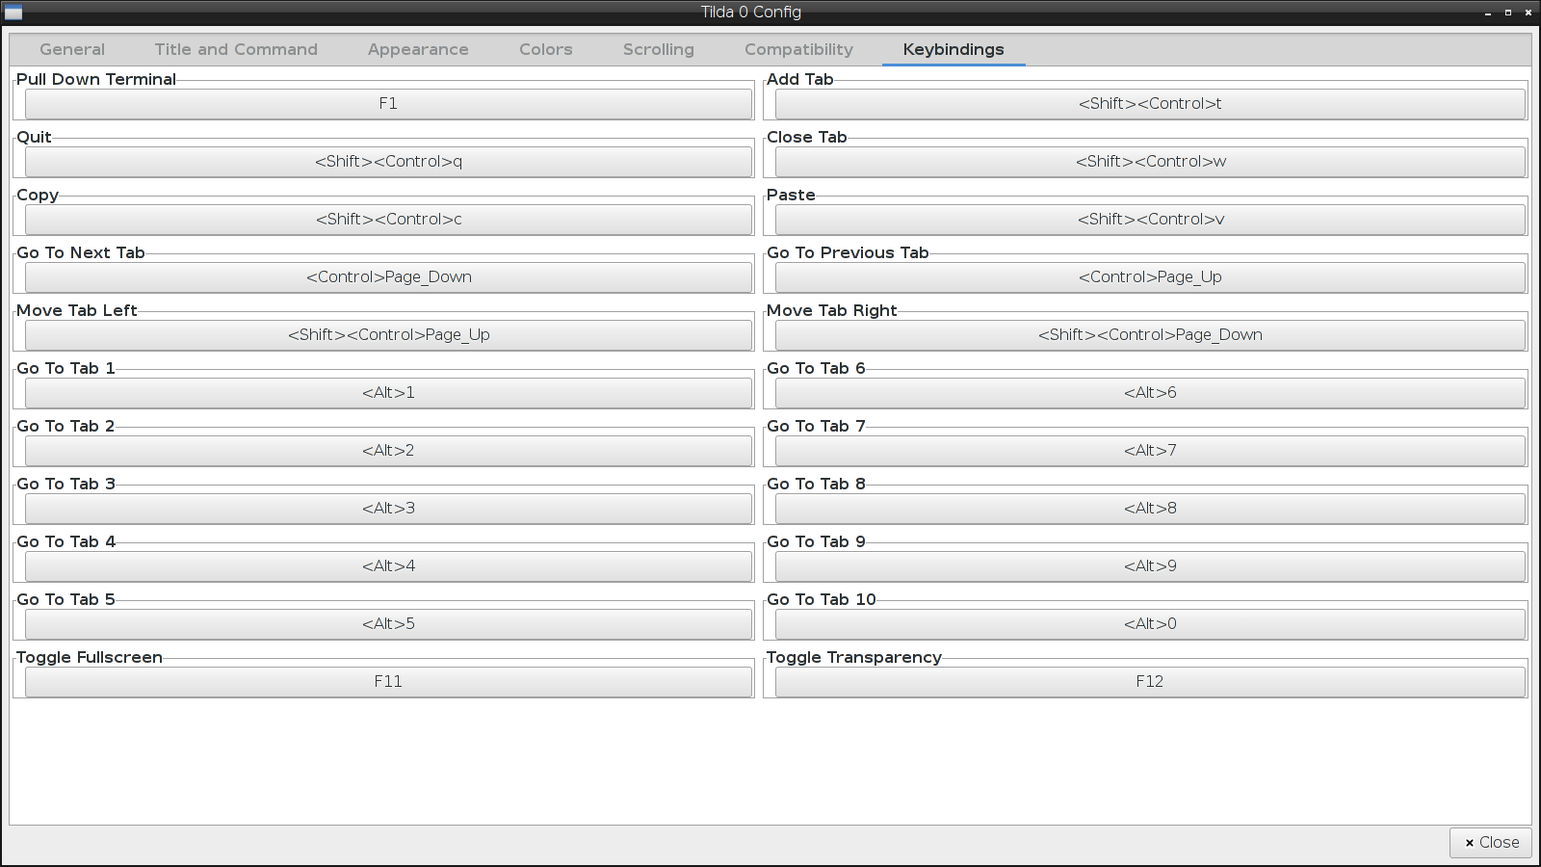The height and width of the screenshot is (867, 1541).
Task: Edit the Toggle Fullscreen F11 binding
Action: click(388, 682)
